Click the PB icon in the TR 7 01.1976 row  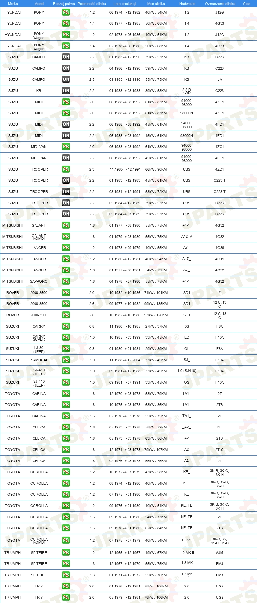coord(66,586)
